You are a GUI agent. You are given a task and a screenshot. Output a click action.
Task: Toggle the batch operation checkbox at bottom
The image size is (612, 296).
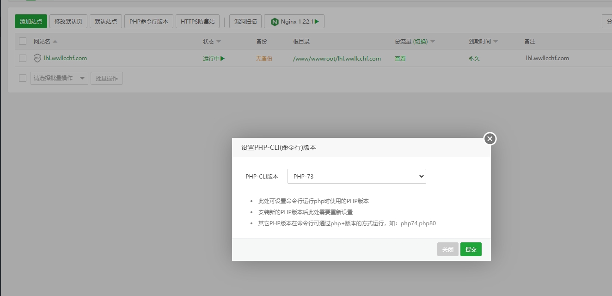point(23,78)
